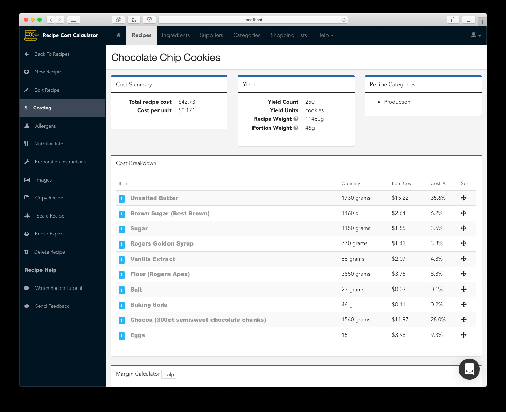The image size is (506, 412).
Task: Open the chat support widget
Action: (x=469, y=369)
